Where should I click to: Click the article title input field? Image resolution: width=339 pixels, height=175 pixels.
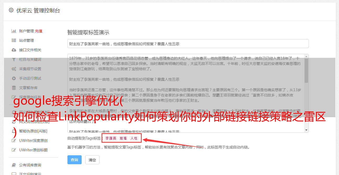tap(188, 44)
